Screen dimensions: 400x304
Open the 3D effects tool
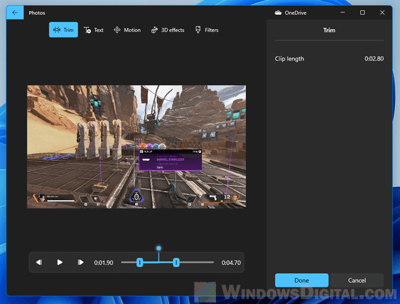click(167, 30)
